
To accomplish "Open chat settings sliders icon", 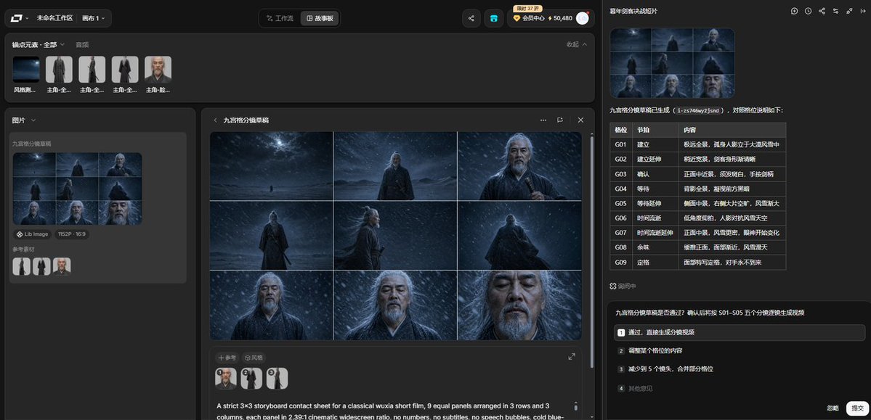I will pos(835,11).
